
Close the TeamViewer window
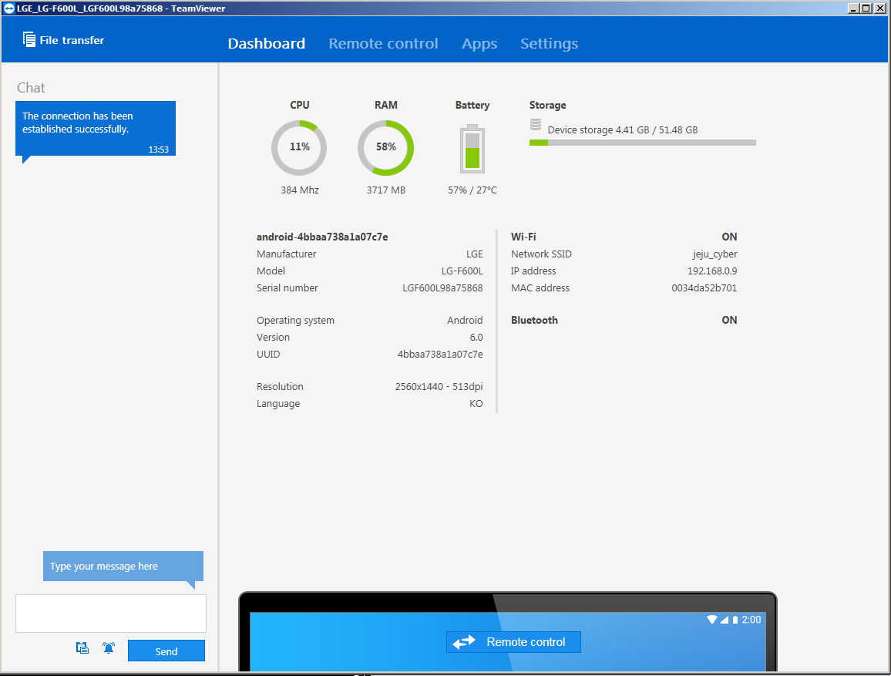[x=879, y=8]
